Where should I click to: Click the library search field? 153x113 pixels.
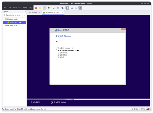click(12, 15)
